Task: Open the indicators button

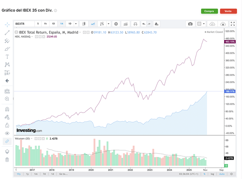Action: pyautogui.click(x=125, y=24)
